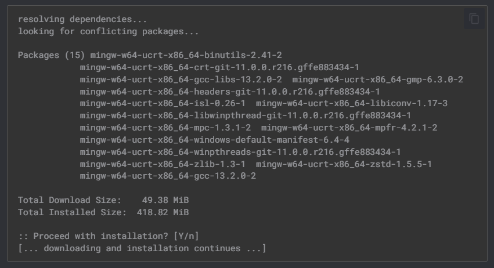Click the libwinpthread-git package name
The image size is (494, 268).
(246, 115)
